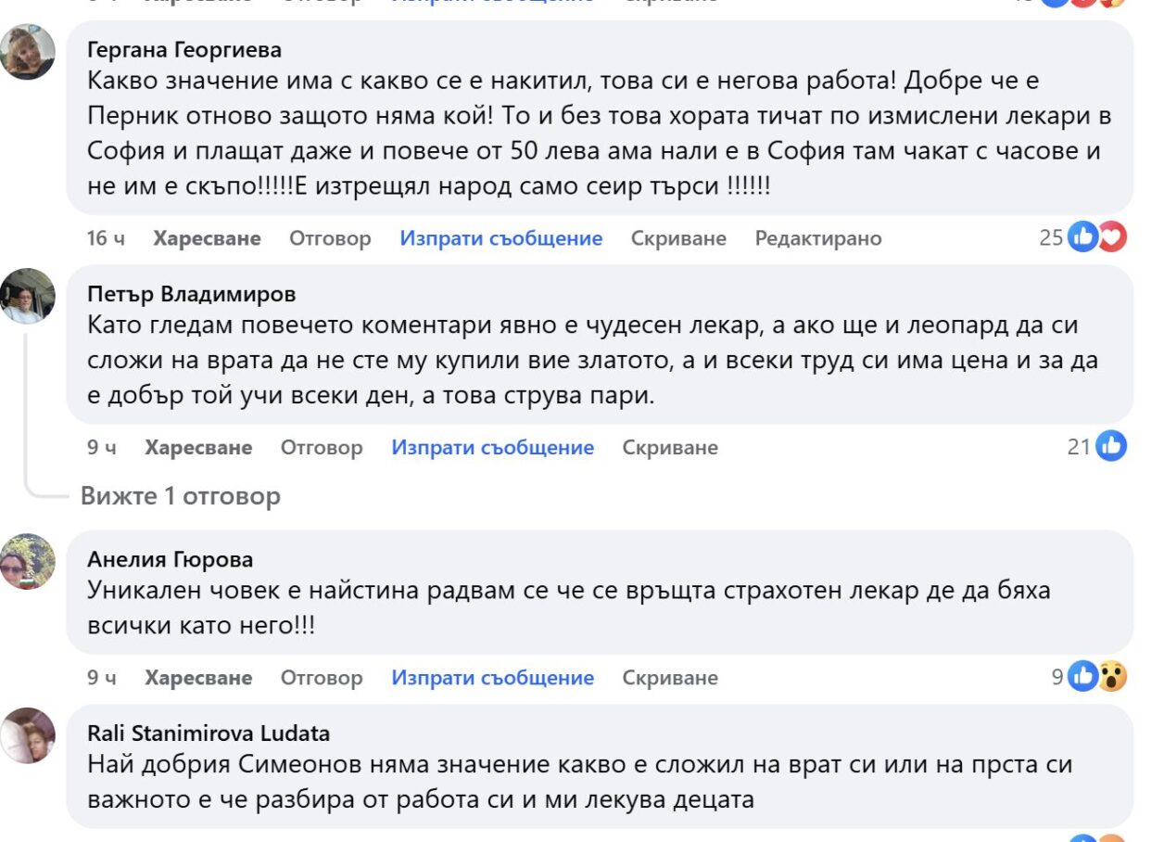Click the thumbs-up icon on Анелия's comment
The width and height of the screenshot is (1164, 842).
coord(1082,678)
